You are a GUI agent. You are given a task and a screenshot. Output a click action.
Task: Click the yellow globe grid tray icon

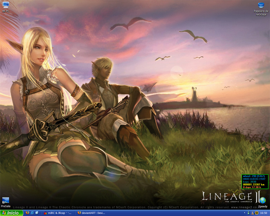pyautogui.click(x=256, y=213)
